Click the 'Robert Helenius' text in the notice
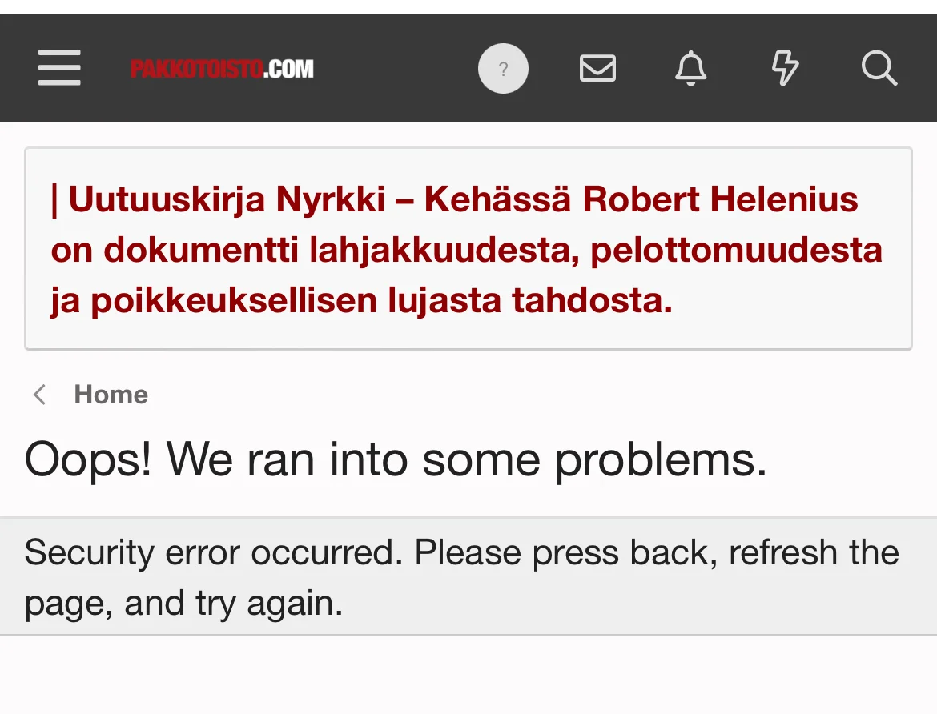This screenshot has height=714, width=937. click(720, 199)
